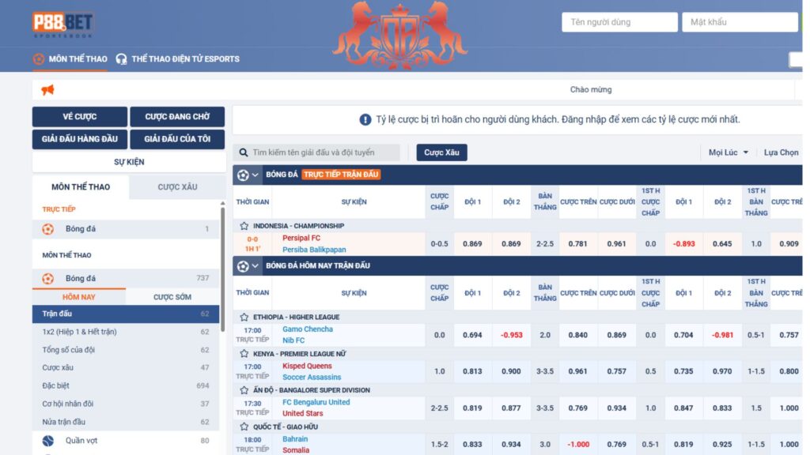
Task: Click the info icon in guest notice
Action: [x=365, y=120]
